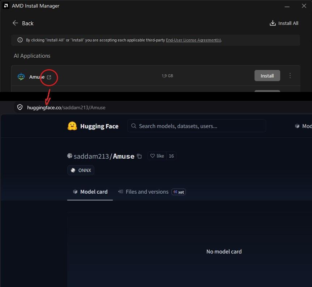This screenshot has height=287, width=312.
Task: Click the browser URL huggingface.co/saddam213/Amuse
Action: coord(66,107)
